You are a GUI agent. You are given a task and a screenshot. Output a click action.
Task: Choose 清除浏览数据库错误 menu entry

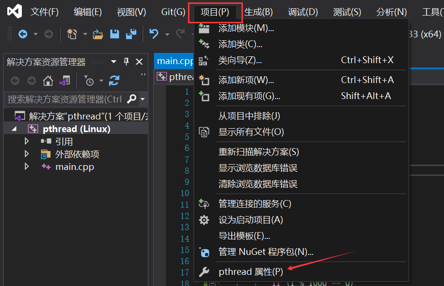pyautogui.click(x=302, y=185)
